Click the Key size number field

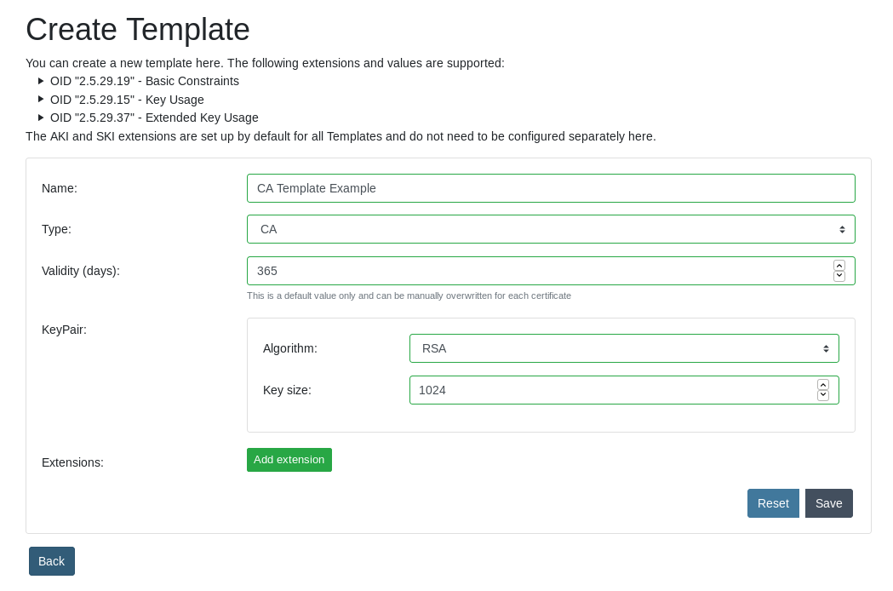coord(609,390)
